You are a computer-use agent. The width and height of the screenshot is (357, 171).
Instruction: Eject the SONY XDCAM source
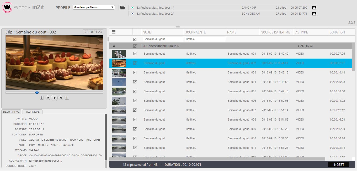314,13
